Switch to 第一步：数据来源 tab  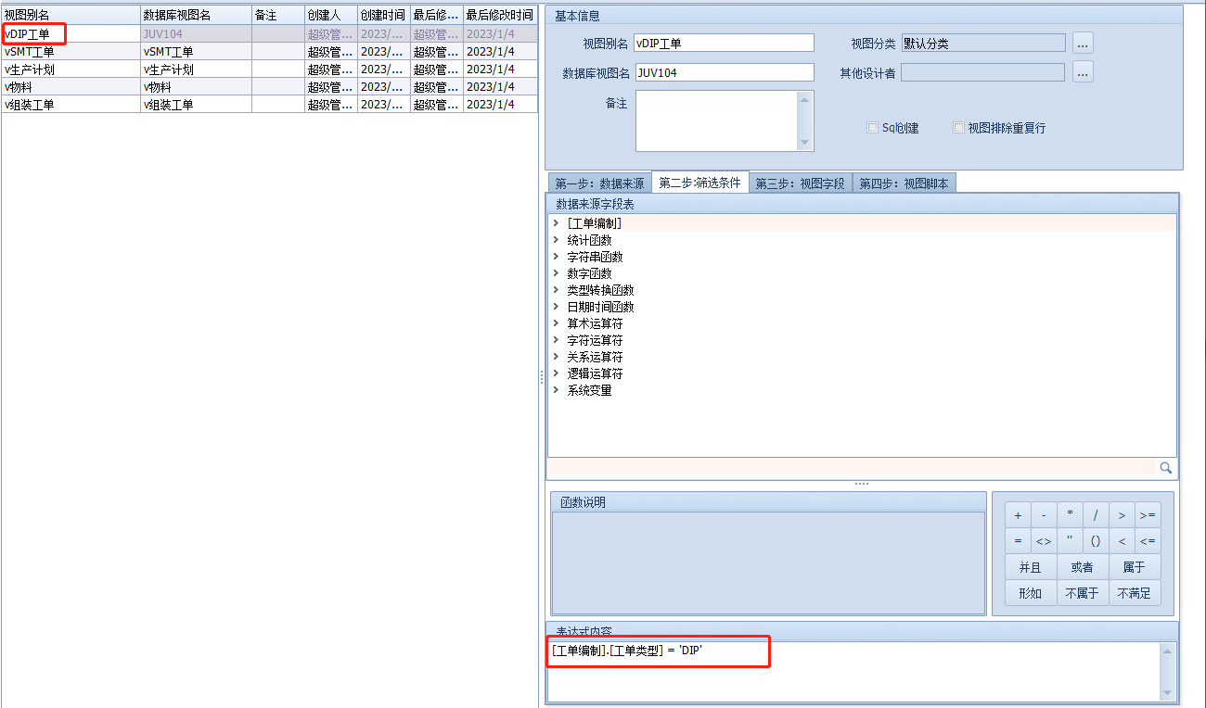point(599,183)
